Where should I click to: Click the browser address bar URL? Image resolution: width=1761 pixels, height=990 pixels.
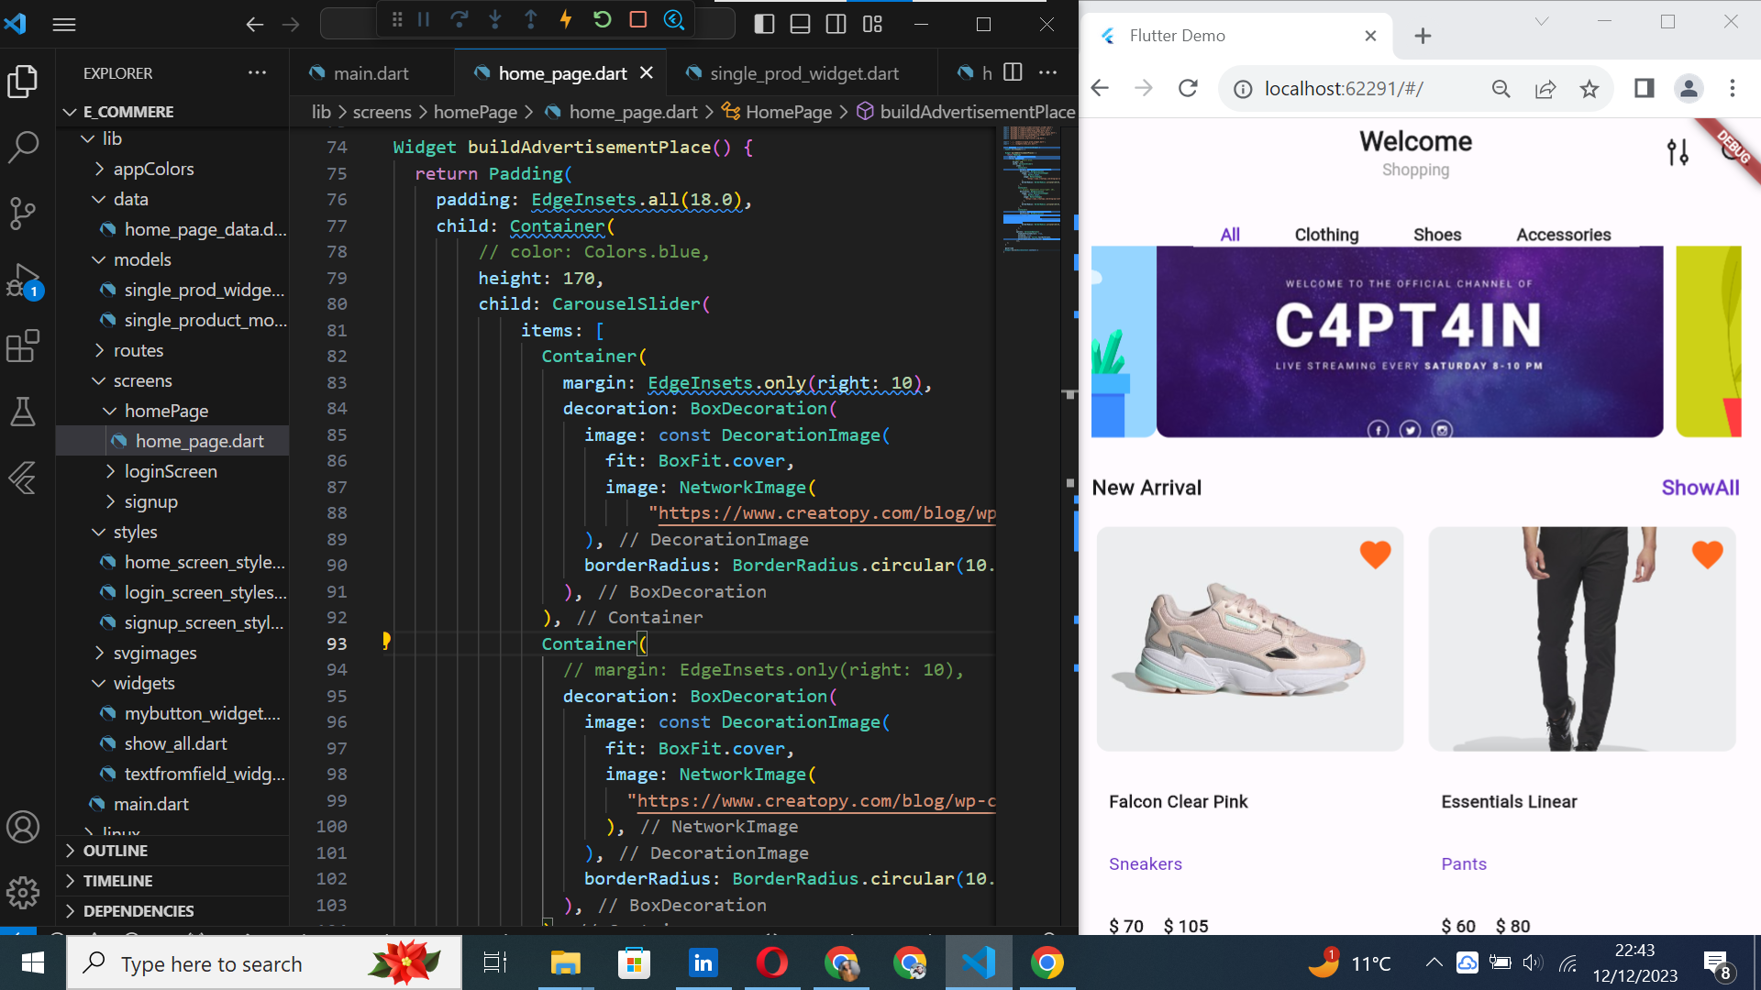[x=1343, y=89]
